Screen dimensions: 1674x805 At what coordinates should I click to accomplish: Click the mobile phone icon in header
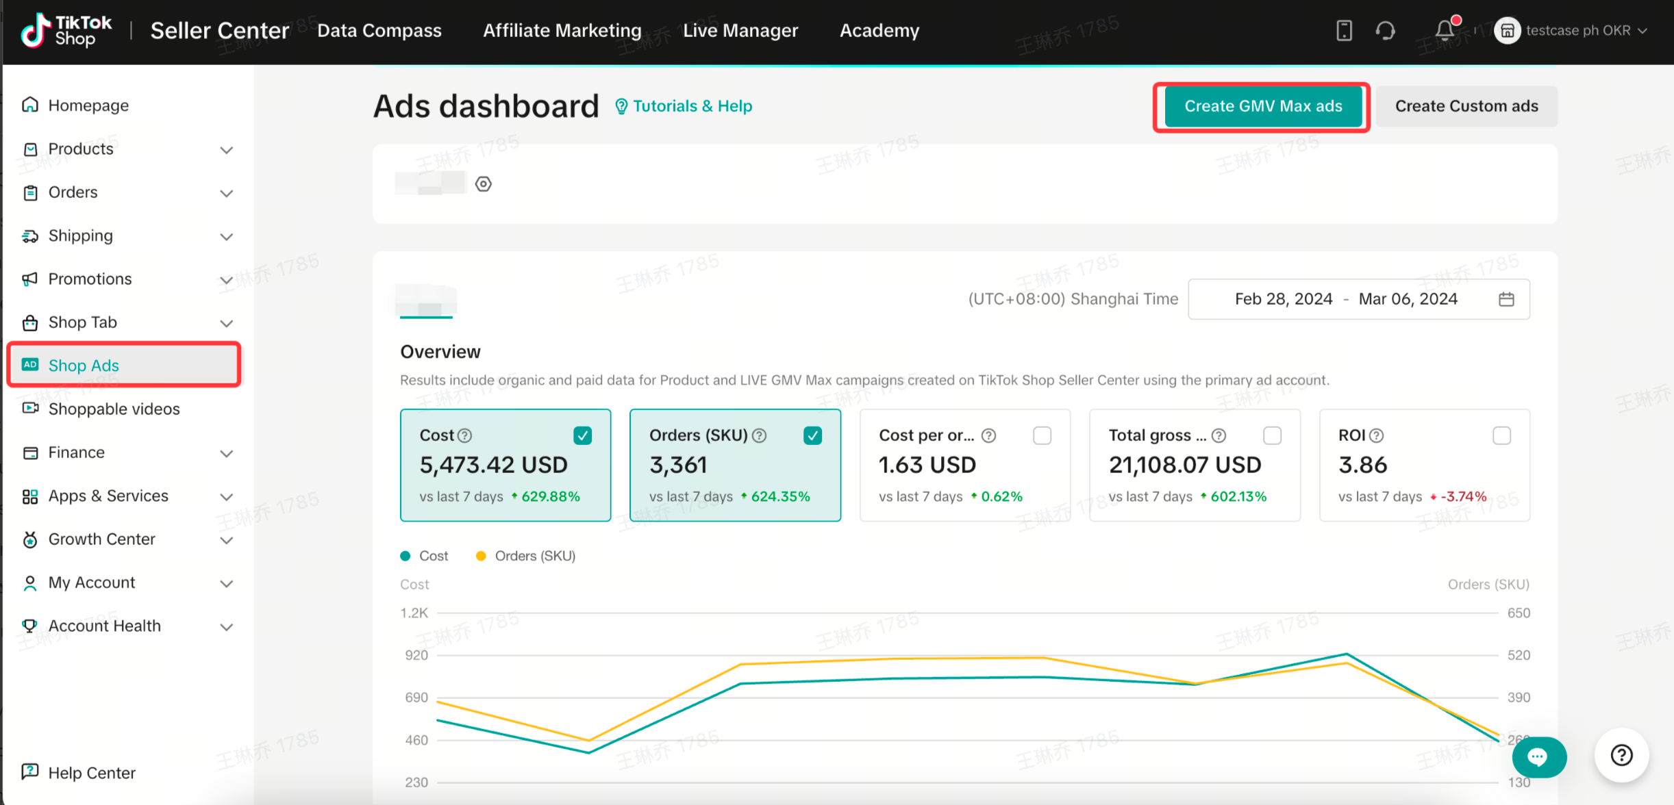pos(1344,30)
